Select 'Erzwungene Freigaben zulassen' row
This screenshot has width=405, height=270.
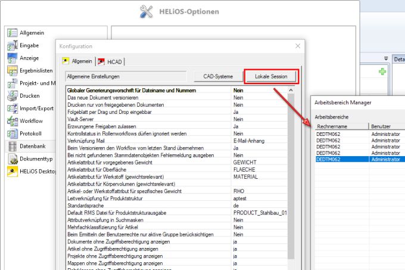[177, 126]
